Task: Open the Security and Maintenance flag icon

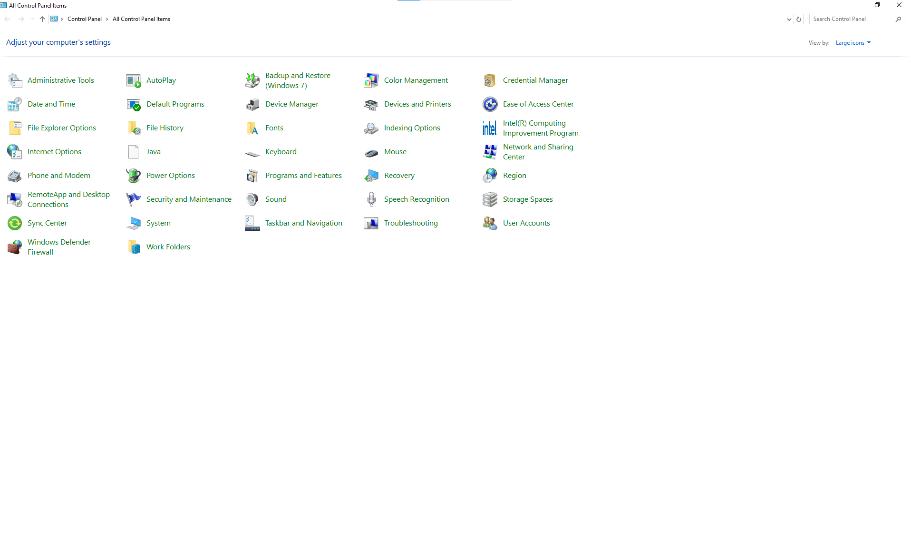Action: pos(134,199)
